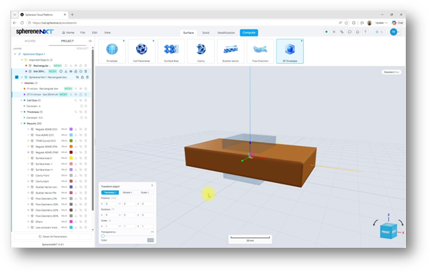Viewport: 430px width, 272px height.
Task: Toggle visibility of box 20mm mesh
Action: (x=71, y=71)
